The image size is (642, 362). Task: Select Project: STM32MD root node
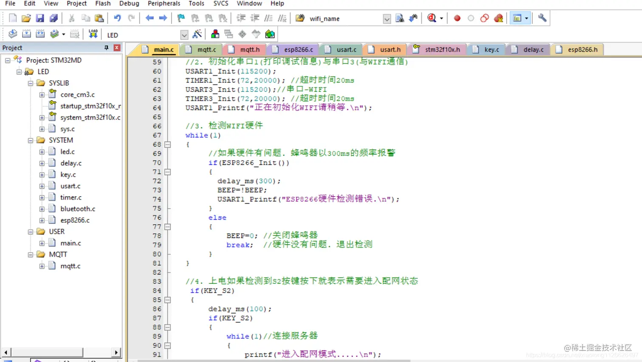click(53, 60)
